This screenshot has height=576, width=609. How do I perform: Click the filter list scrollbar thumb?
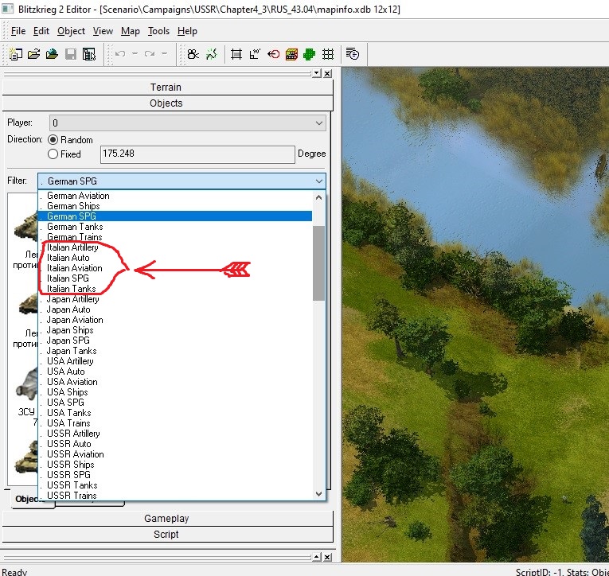coord(319,263)
